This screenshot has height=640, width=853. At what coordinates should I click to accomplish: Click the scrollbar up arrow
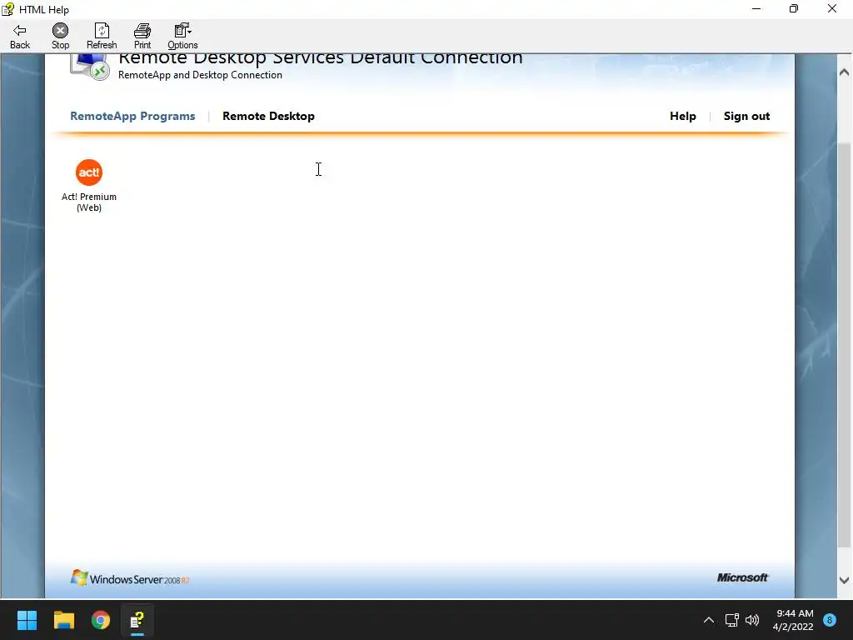tap(844, 72)
